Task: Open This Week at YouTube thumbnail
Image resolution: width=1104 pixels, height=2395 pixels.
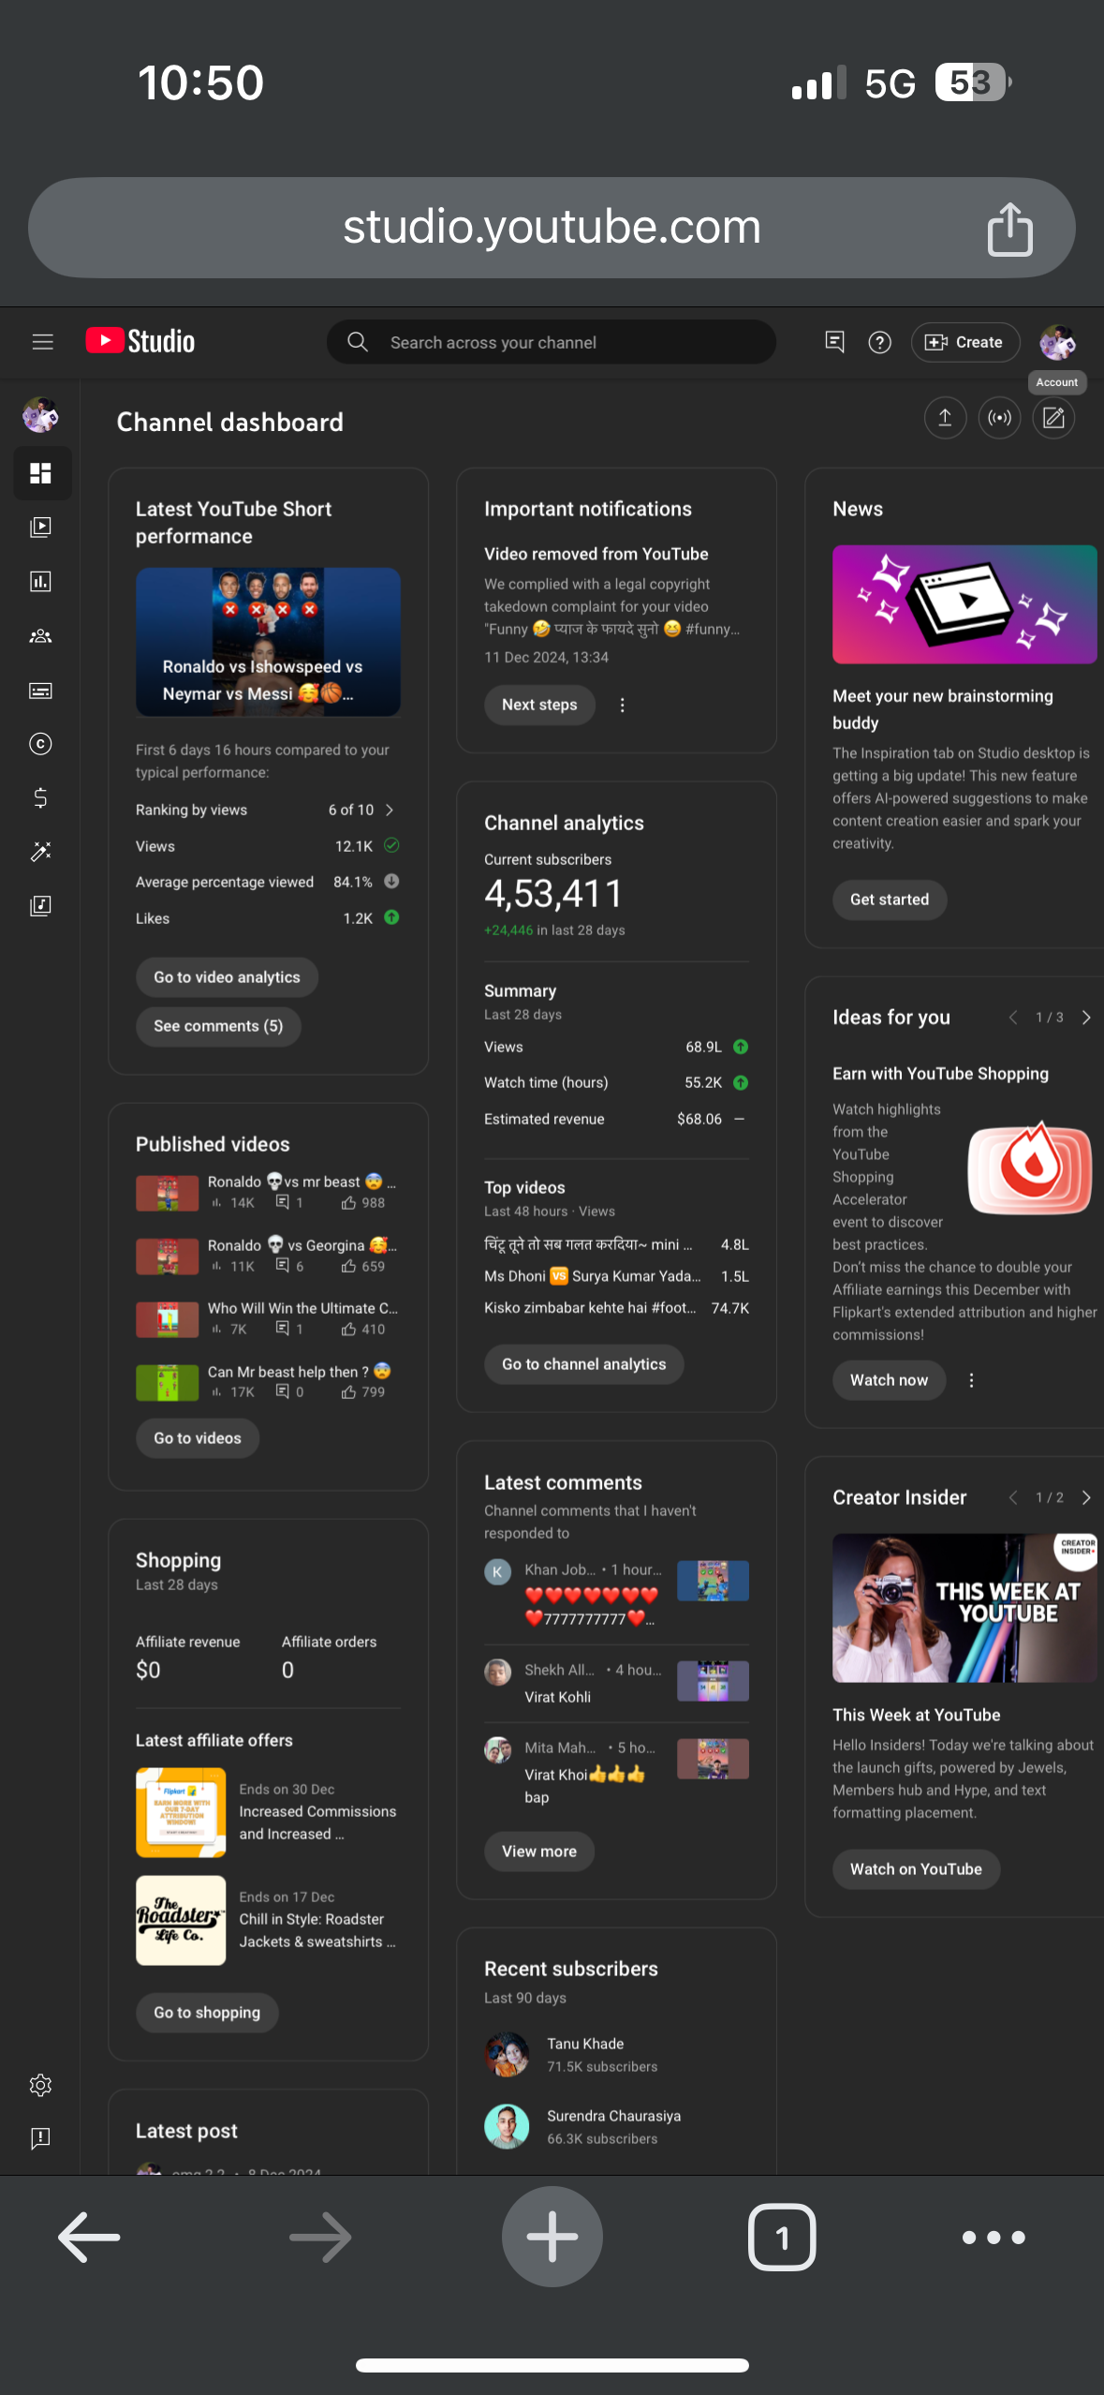Action: pos(964,1608)
